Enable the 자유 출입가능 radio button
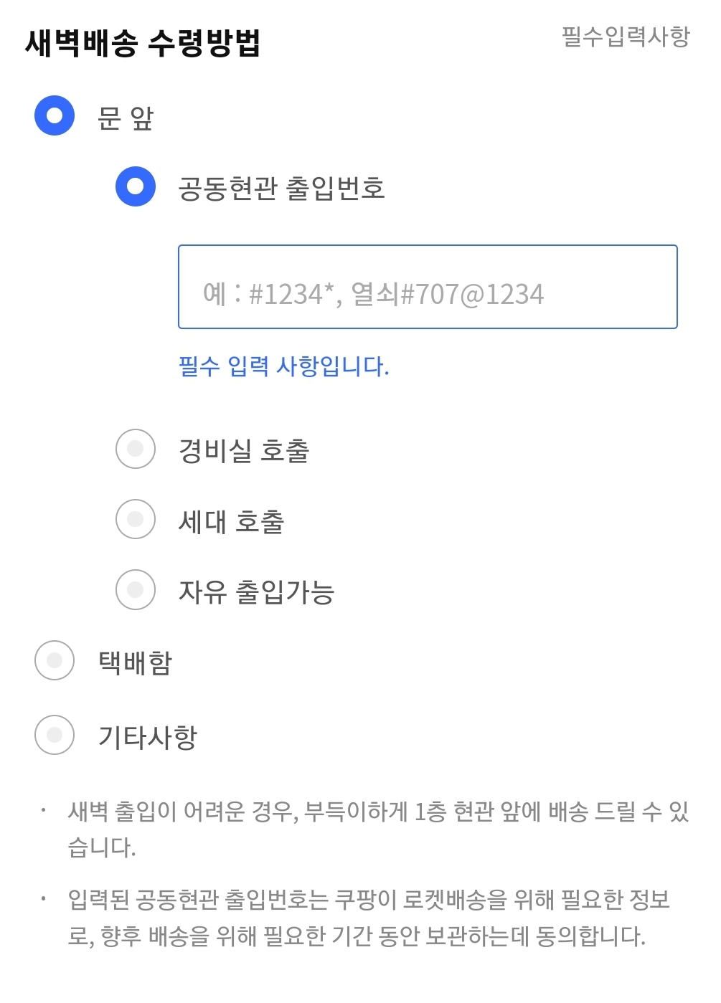Viewport: 721px width, 1003px height. click(x=136, y=589)
